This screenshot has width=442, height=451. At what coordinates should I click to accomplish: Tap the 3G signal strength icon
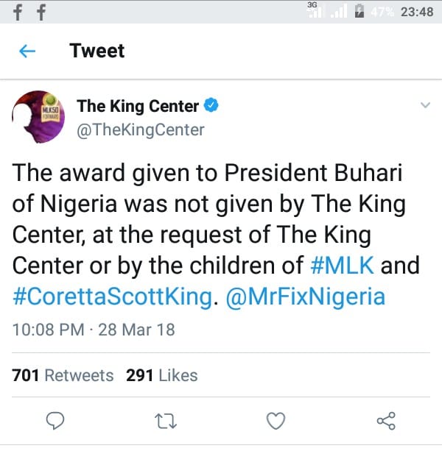click(x=316, y=11)
